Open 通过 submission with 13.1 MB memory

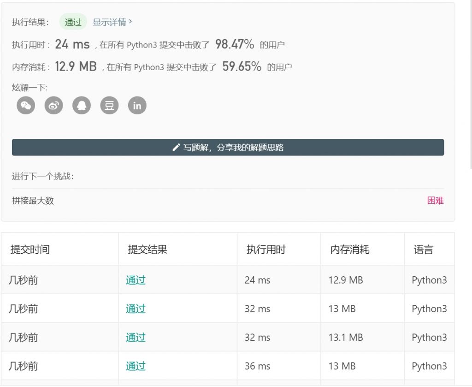[x=136, y=337]
